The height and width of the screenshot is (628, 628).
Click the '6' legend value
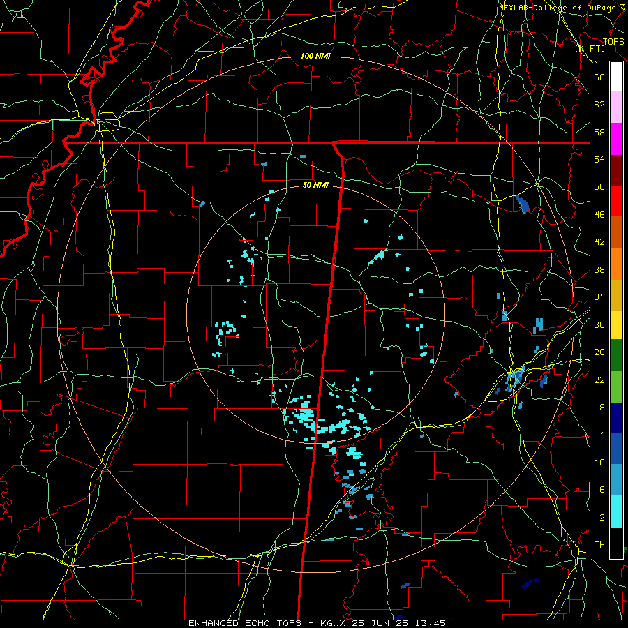coord(602,490)
